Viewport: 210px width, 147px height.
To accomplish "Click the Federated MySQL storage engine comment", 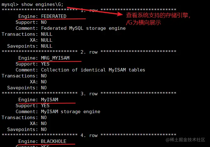I will (x=83, y=28).
